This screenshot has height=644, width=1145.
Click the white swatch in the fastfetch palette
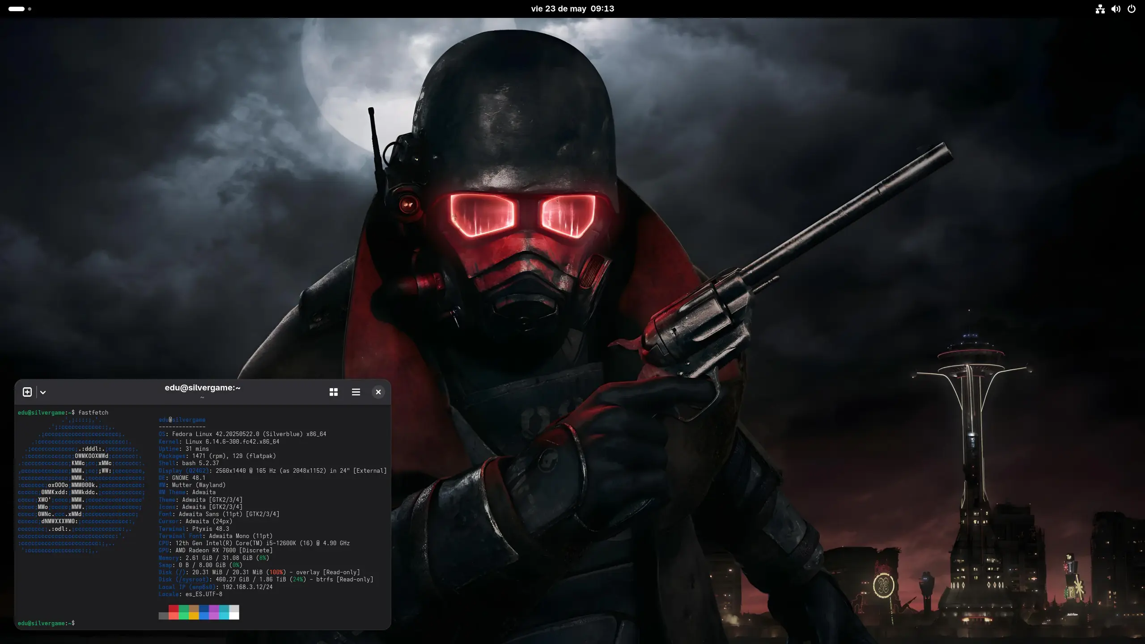[234, 616]
